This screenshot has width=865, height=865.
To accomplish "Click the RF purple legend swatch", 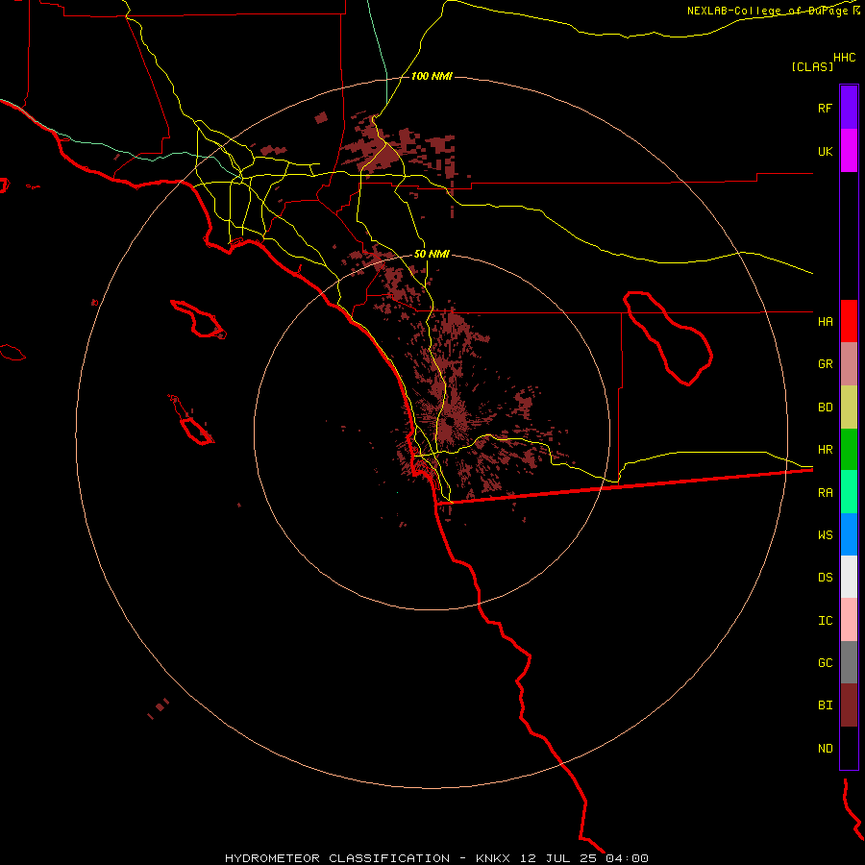I will 849,108.
